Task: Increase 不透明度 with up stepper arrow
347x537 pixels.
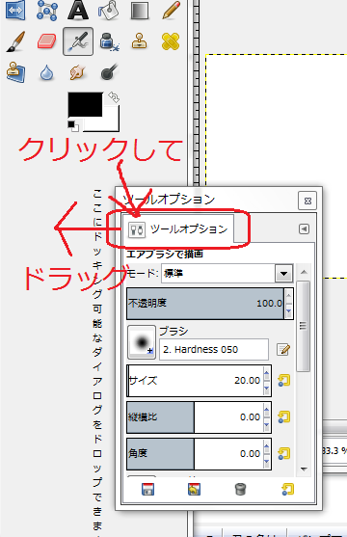Action: 289,296
